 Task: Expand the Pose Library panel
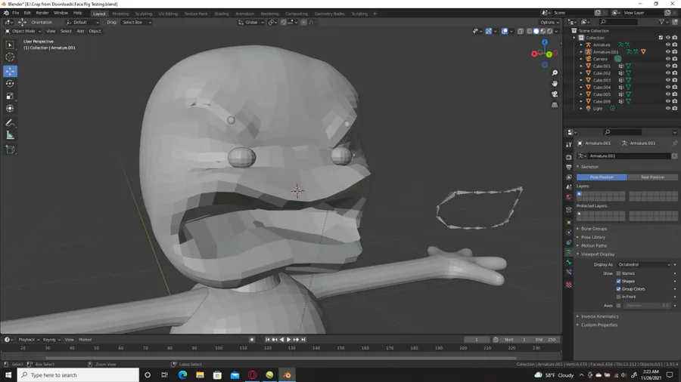[592, 237]
